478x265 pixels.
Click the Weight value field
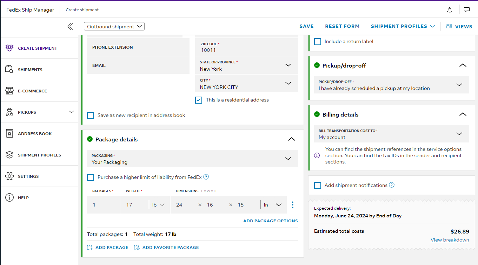coord(134,205)
